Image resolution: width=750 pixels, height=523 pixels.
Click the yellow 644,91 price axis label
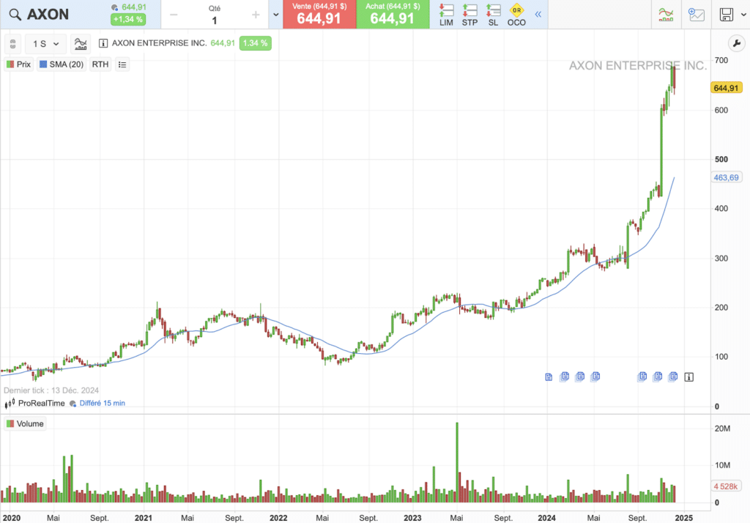[x=726, y=88]
